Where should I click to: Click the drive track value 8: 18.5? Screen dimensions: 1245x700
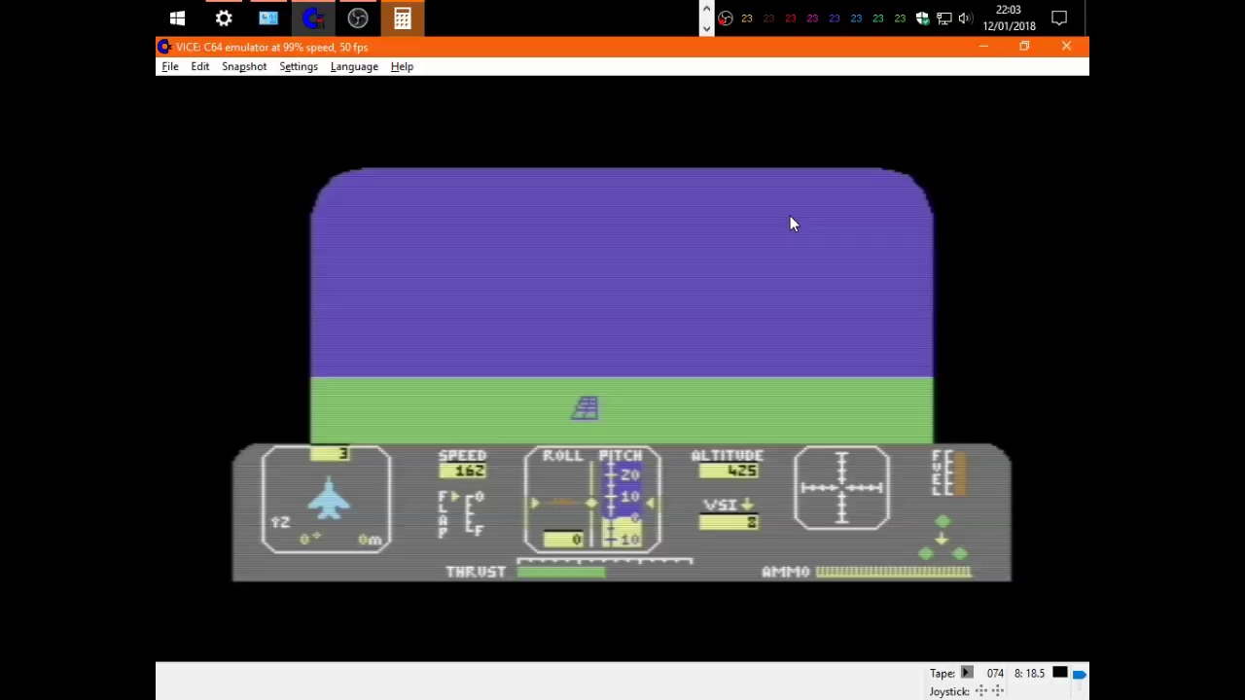1029,673
